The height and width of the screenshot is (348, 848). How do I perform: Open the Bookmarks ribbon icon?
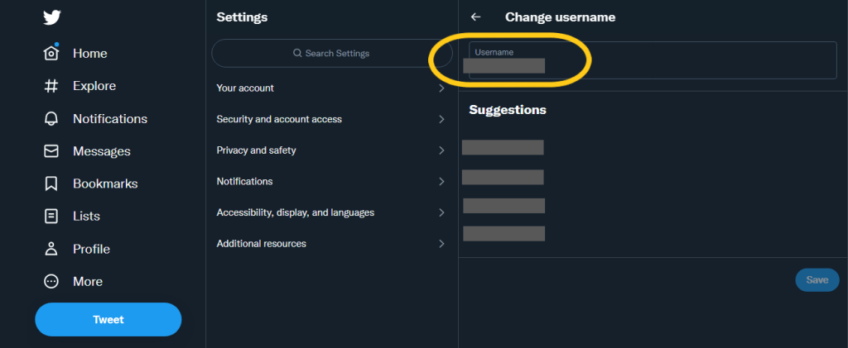coord(51,184)
